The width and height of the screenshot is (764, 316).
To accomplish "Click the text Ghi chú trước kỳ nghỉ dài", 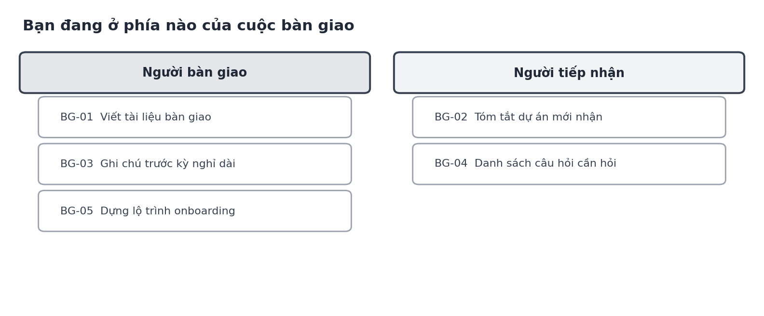I will point(168,164).
